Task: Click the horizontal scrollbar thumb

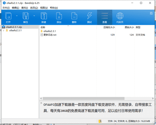Action: (83, 98)
